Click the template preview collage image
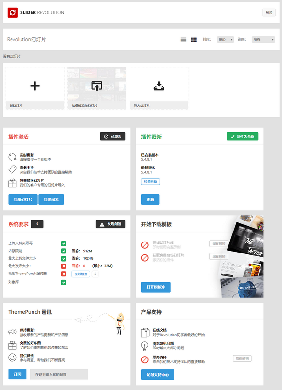 (x=242, y=256)
